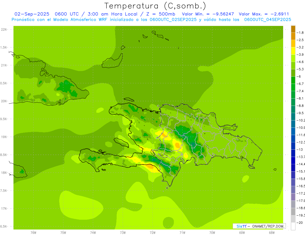Click the '17N' latitude label
This screenshot has width=305, height=236.
pos(4,209)
